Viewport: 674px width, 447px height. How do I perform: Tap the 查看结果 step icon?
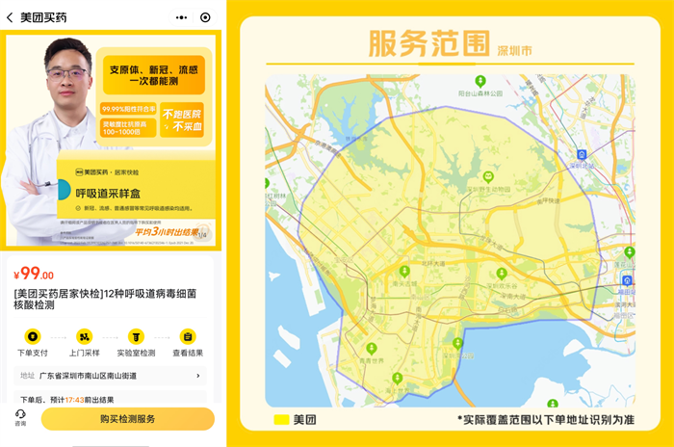click(x=188, y=336)
